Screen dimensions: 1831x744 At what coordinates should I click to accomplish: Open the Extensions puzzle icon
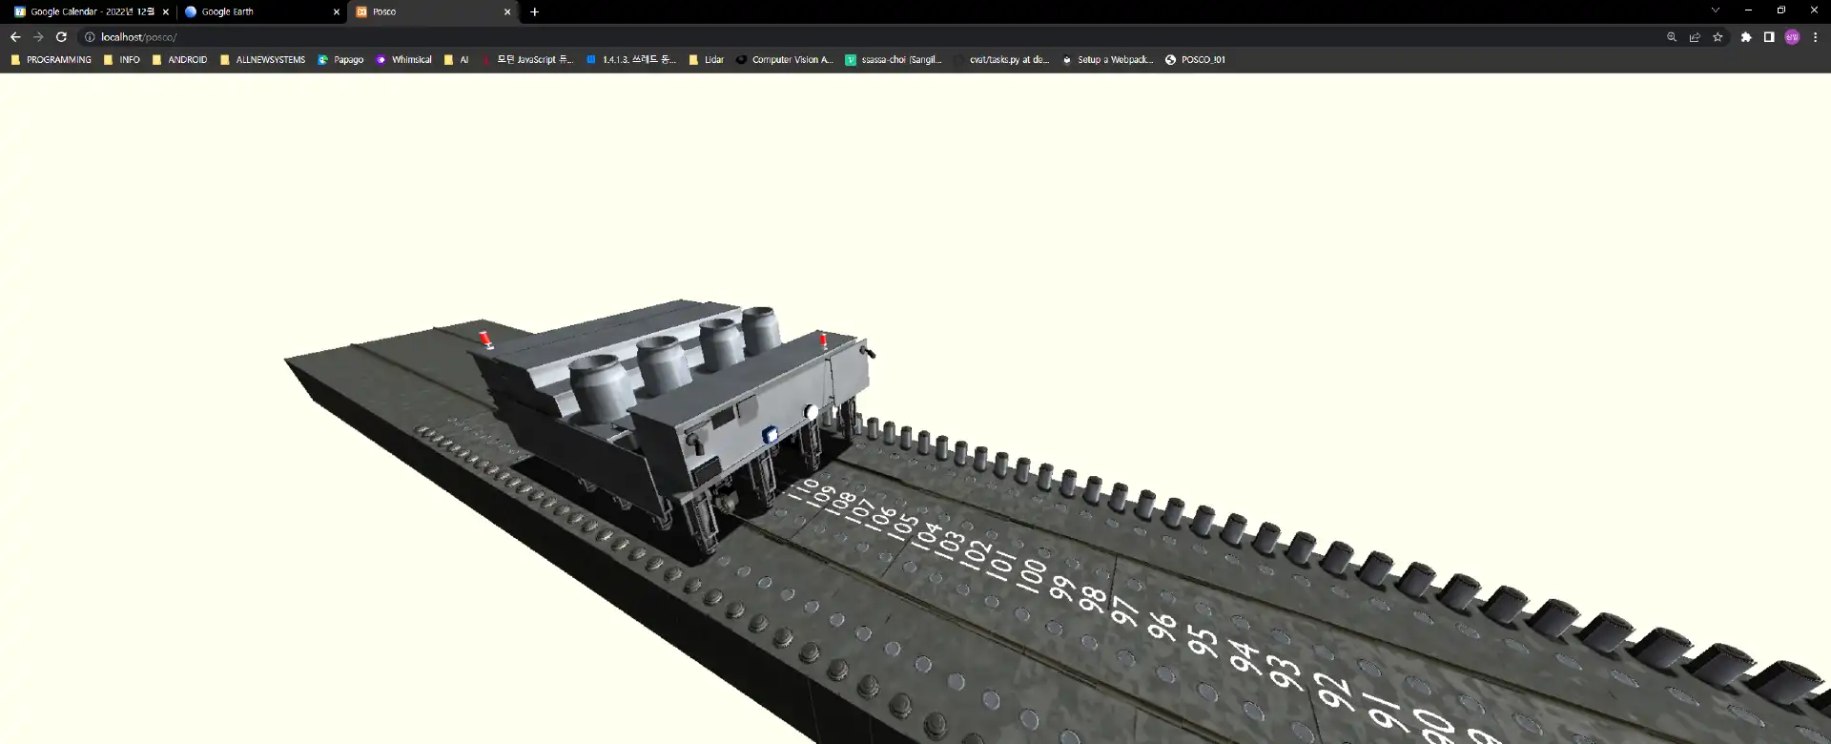click(x=1746, y=37)
